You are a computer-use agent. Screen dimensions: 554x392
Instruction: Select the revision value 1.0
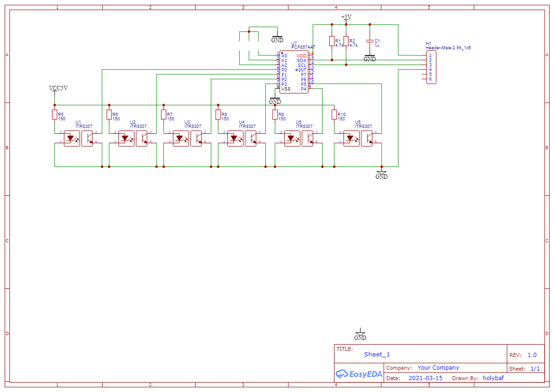point(533,354)
